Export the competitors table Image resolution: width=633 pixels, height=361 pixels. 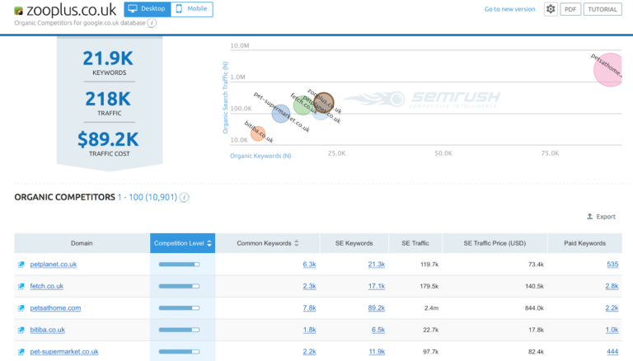(x=601, y=217)
